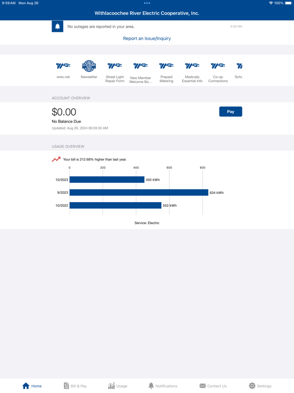294x393 pixels.
Task: Tap the Wi-Fi status icon
Action: point(271,3)
